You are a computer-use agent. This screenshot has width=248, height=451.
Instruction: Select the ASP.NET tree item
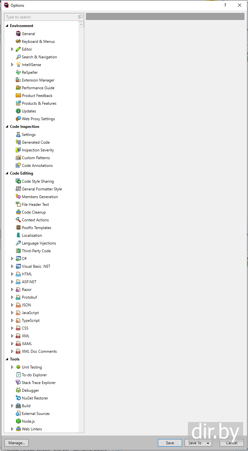pos(29,282)
